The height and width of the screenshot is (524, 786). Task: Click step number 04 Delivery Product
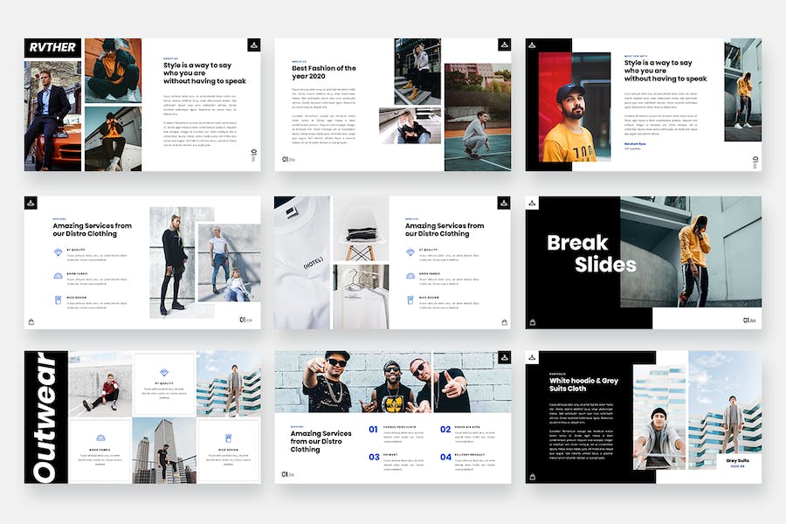point(445,457)
